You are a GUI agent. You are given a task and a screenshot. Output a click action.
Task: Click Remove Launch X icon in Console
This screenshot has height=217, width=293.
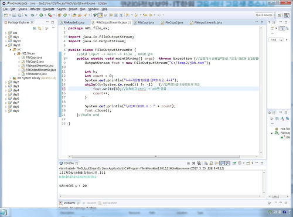pyautogui.click(x=193, y=163)
